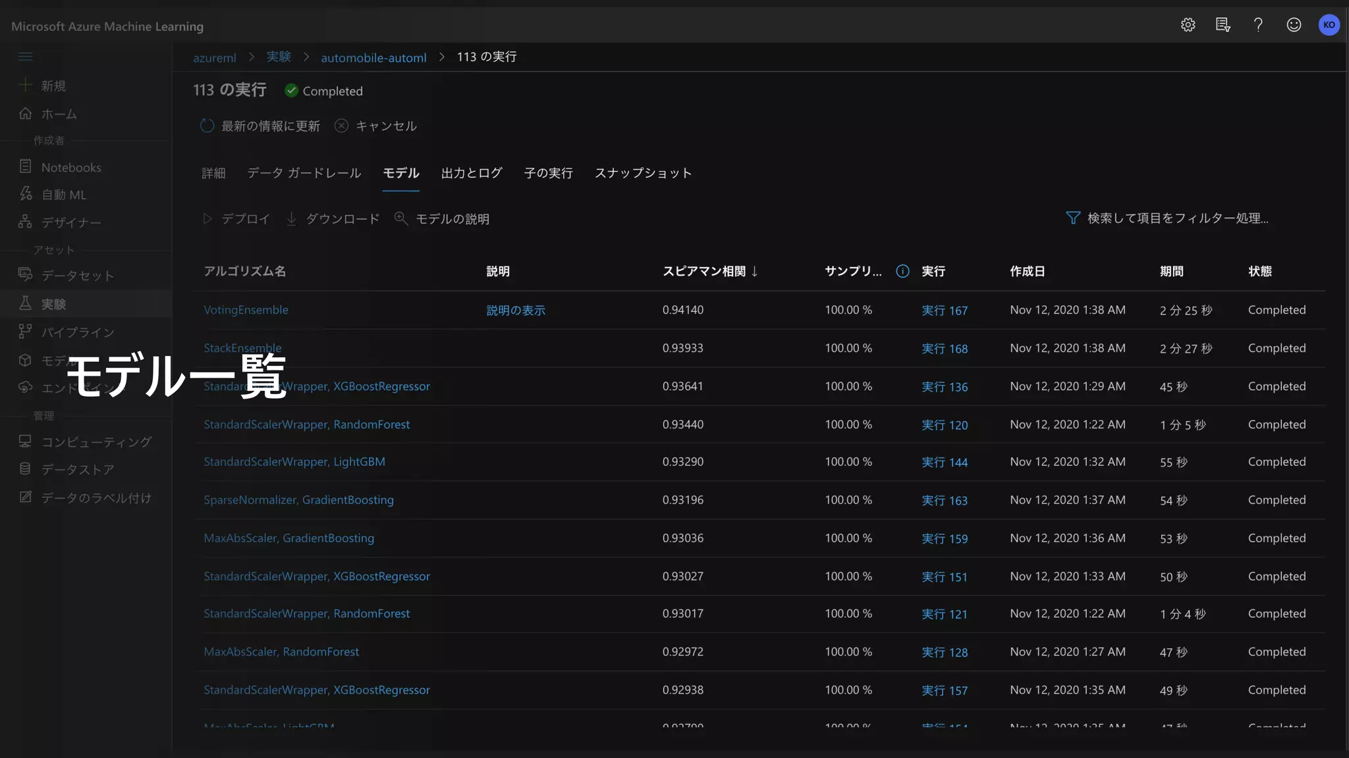The width and height of the screenshot is (1349, 758).
Task: Open the VotingEnsemble model link
Action: coord(246,310)
